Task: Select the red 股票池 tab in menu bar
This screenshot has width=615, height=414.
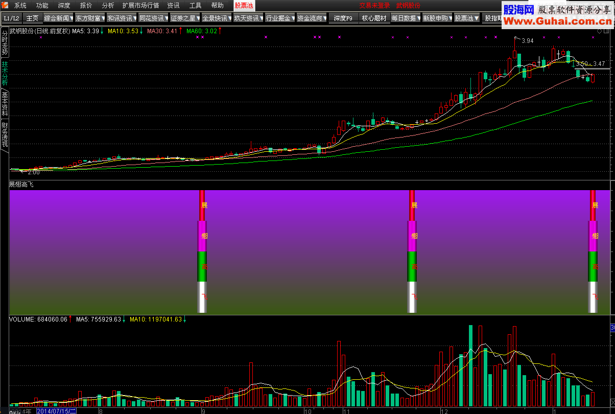Action: click(x=244, y=6)
